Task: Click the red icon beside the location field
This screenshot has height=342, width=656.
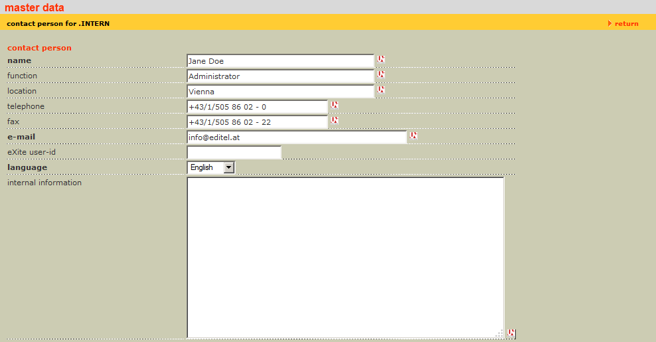Action: pos(380,90)
